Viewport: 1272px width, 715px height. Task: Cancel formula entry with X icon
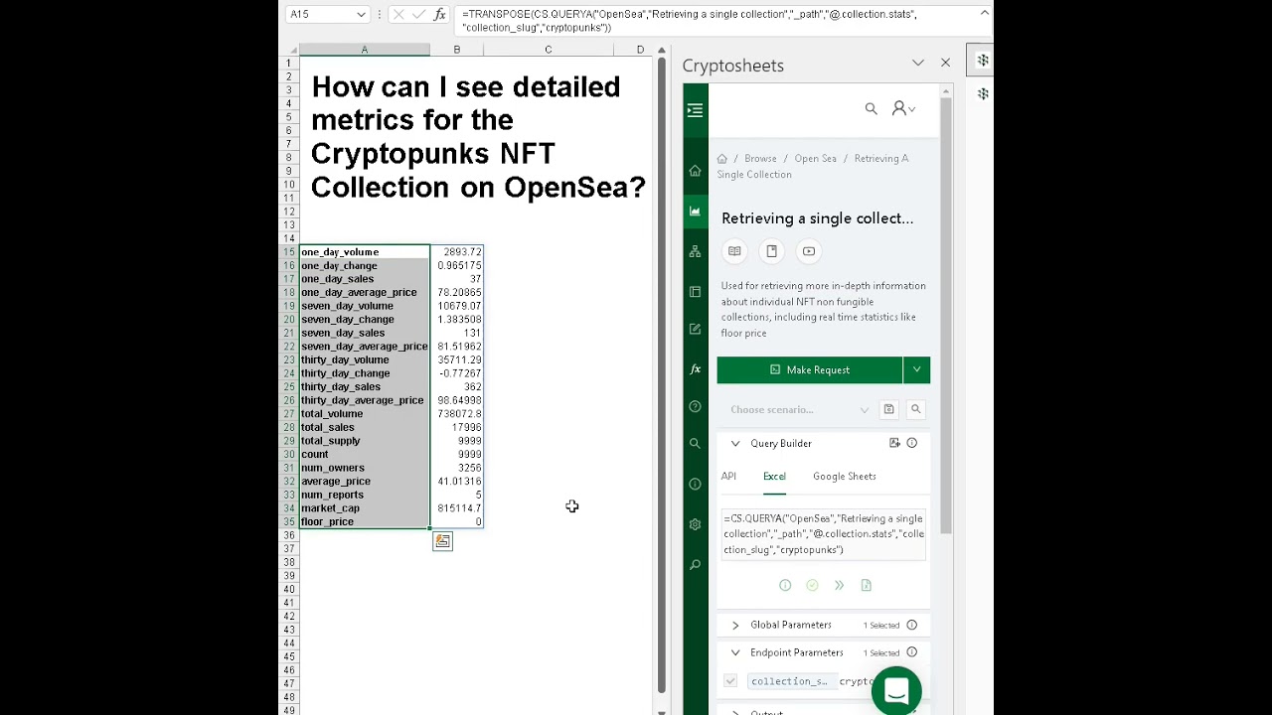[x=397, y=14]
